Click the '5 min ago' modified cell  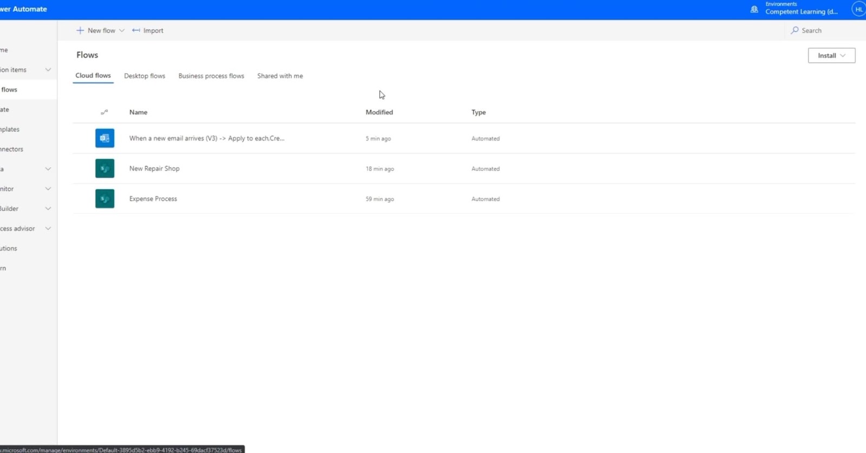(x=378, y=139)
